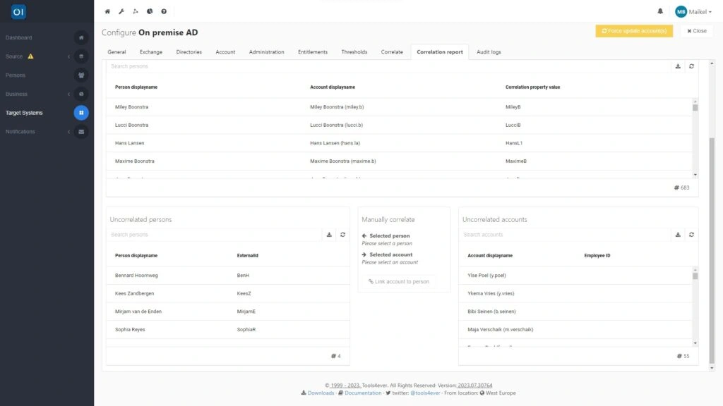Image resolution: width=723 pixels, height=406 pixels.
Task: Open the Documentation link in the footer
Action: (x=361, y=392)
